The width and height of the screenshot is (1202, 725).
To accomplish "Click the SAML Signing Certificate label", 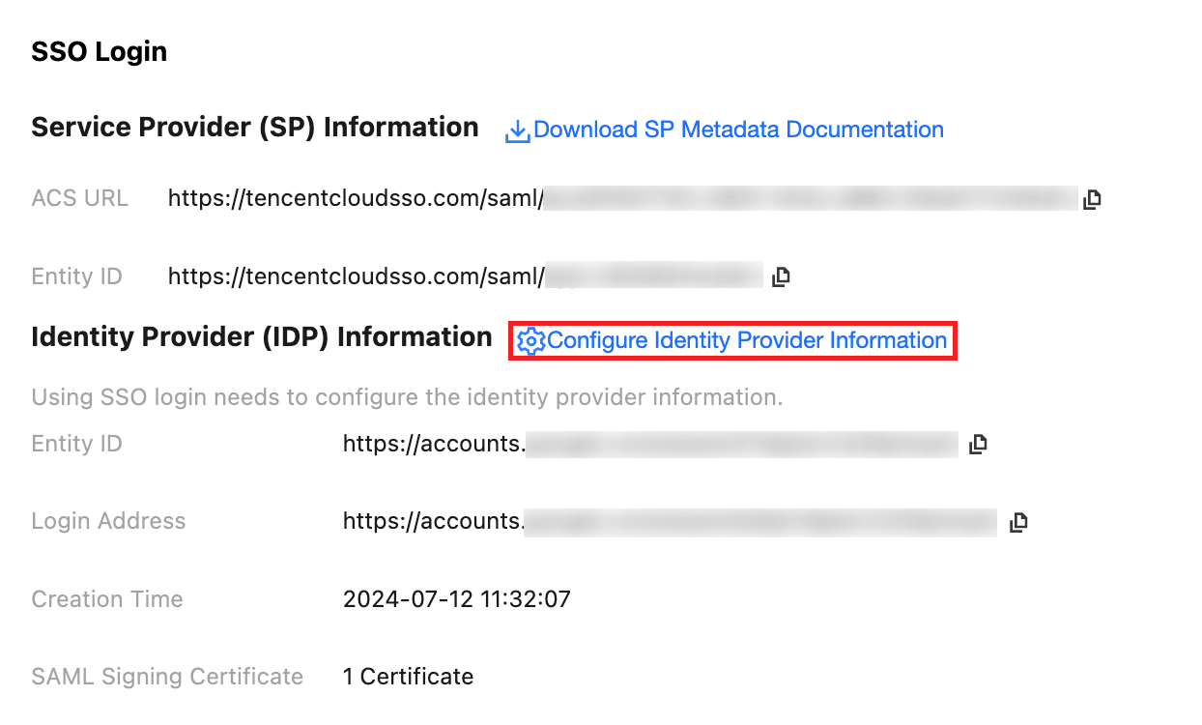I will point(167,677).
